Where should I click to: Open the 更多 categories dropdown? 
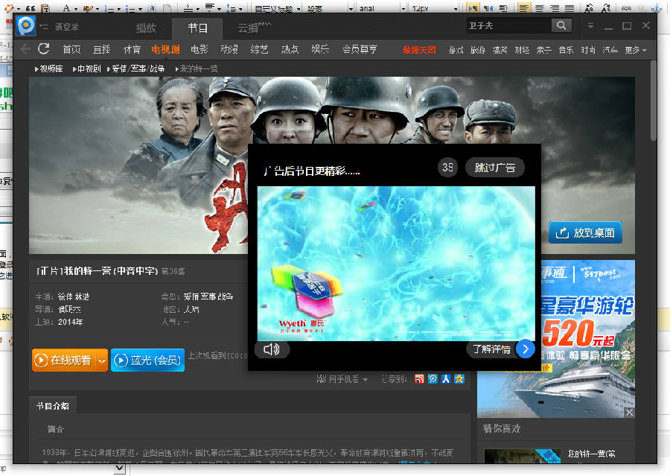click(635, 50)
